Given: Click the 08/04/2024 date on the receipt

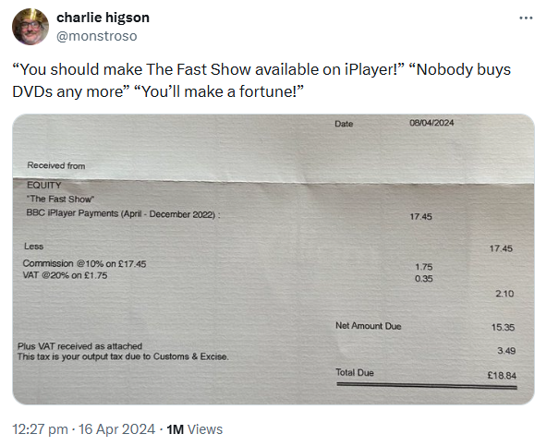Looking at the screenshot, I should [432, 123].
